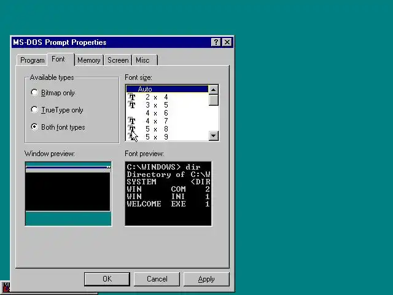Open the Program tab
The width and height of the screenshot is (393, 295).
(32, 60)
